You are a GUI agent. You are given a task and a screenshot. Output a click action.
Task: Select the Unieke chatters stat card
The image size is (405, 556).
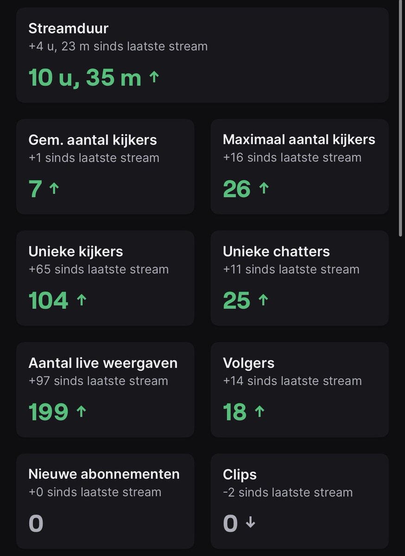(x=300, y=278)
